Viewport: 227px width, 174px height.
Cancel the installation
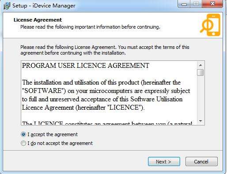coord(201,162)
